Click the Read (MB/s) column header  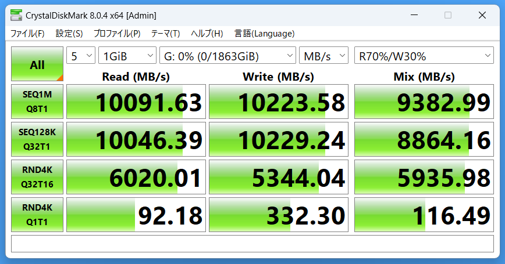click(x=136, y=77)
